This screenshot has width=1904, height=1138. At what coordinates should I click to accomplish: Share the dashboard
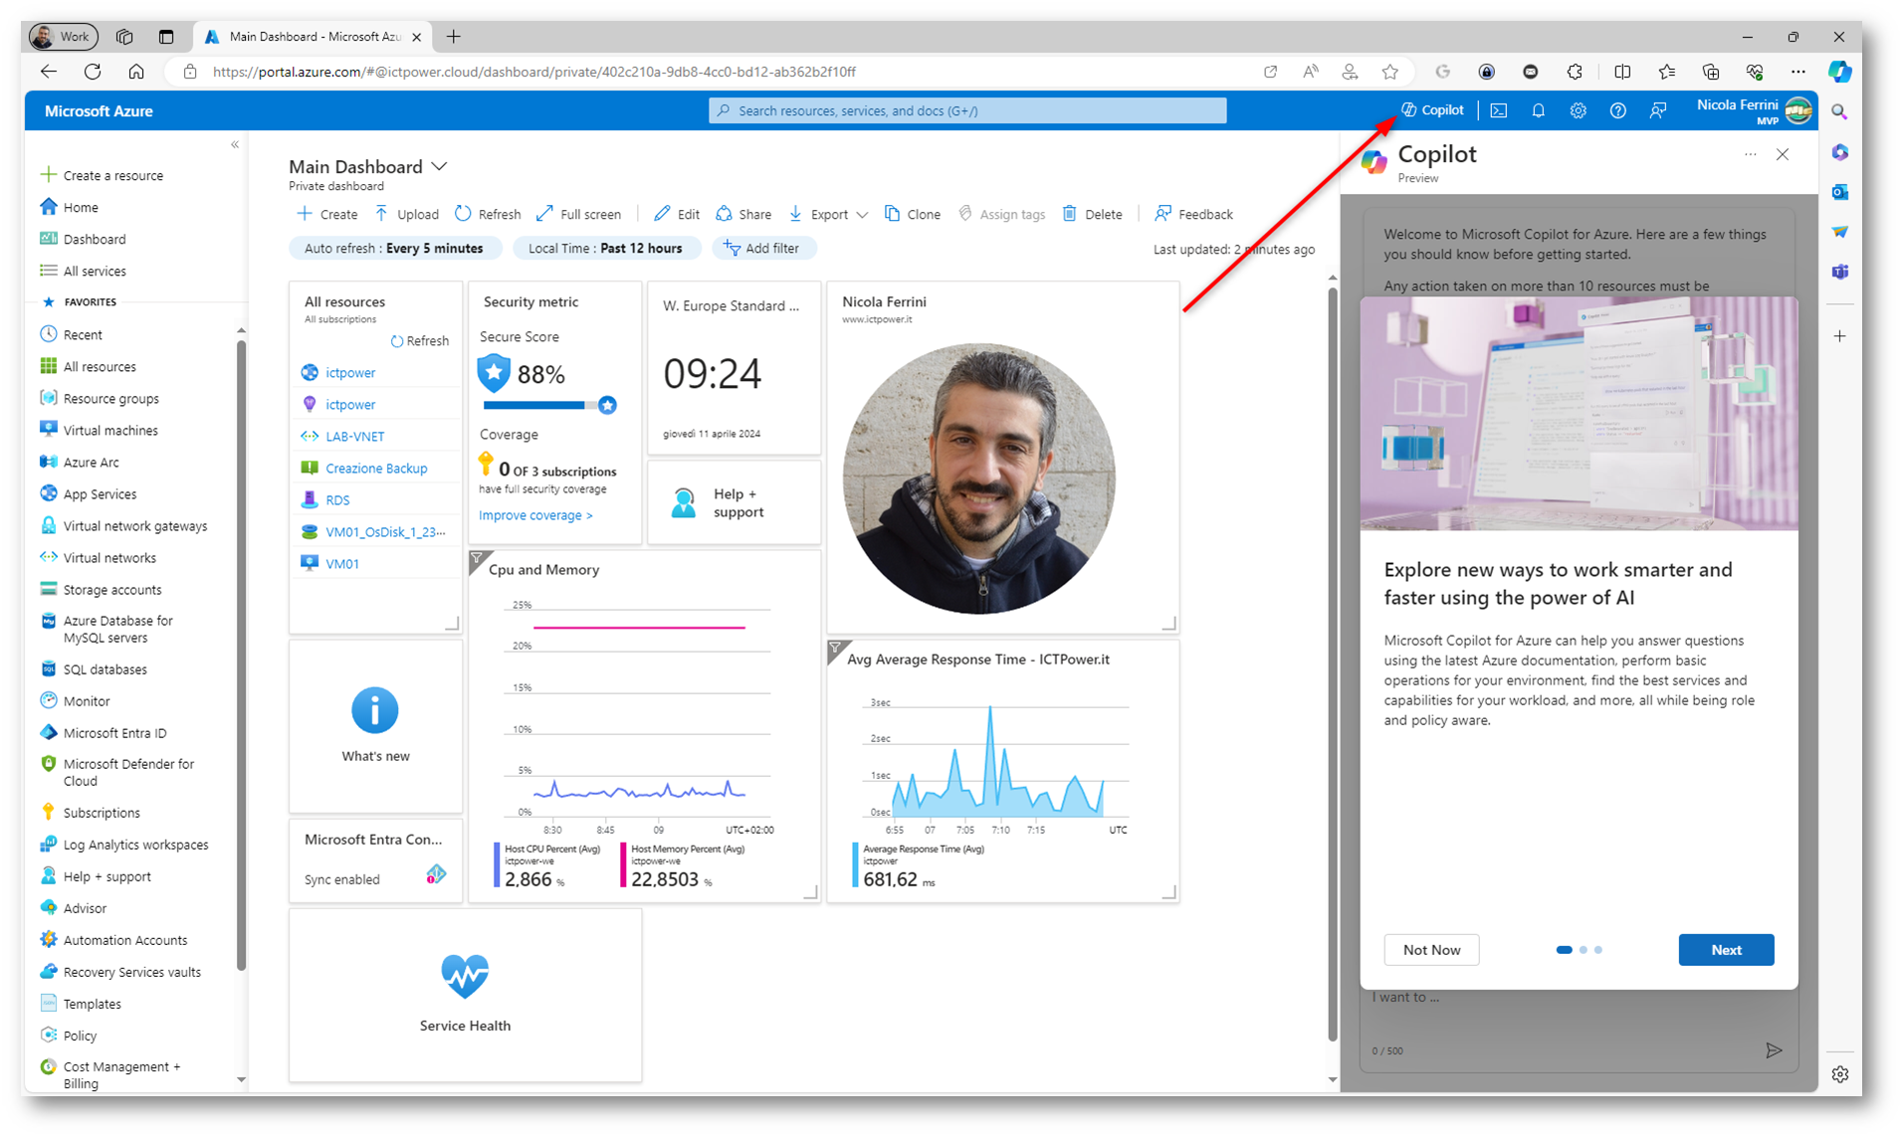tap(743, 214)
